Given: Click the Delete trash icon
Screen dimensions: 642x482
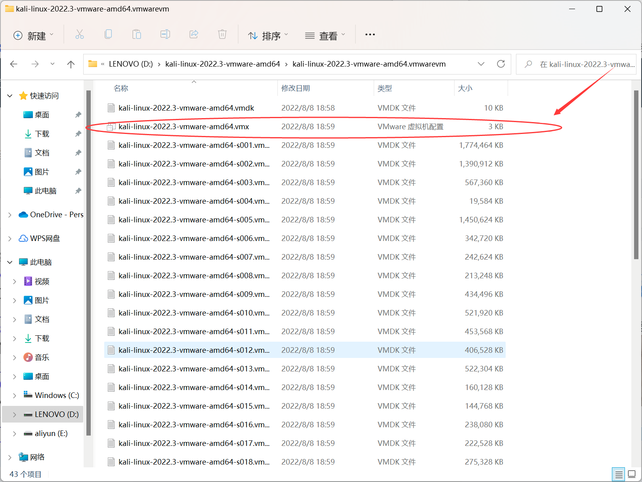Looking at the screenshot, I should [222, 34].
